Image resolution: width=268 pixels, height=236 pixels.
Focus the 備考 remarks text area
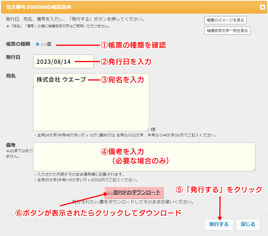click(144, 157)
